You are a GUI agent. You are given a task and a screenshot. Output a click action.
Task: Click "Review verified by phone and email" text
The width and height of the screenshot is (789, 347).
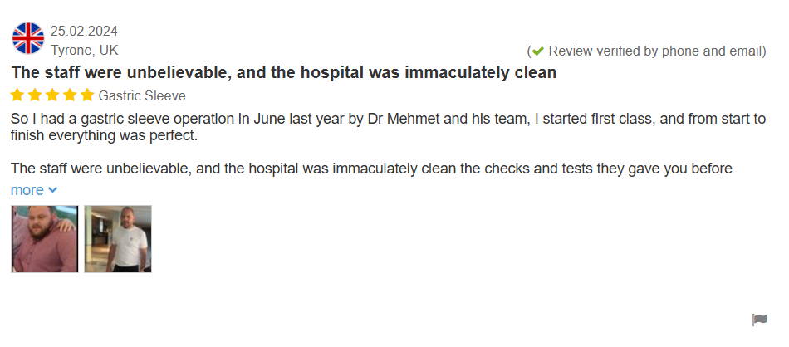coord(655,51)
